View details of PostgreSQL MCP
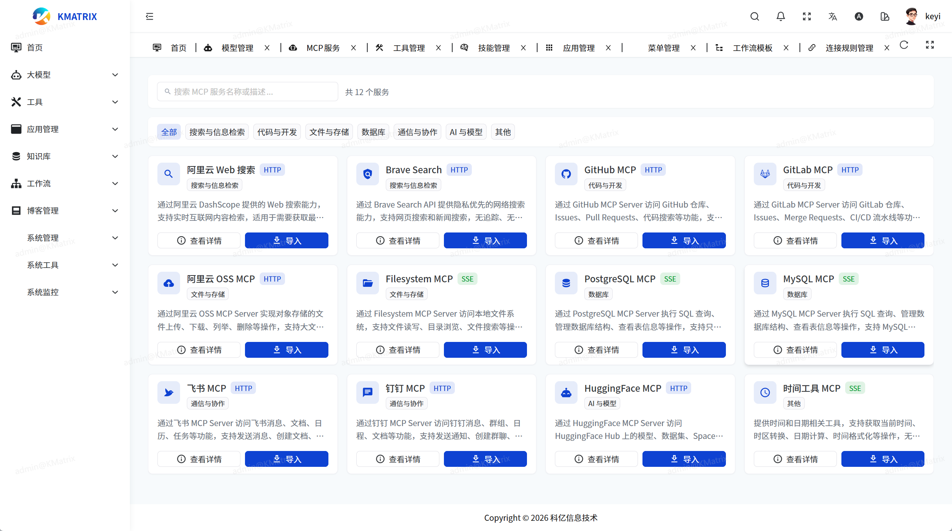 (x=596, y=350)
